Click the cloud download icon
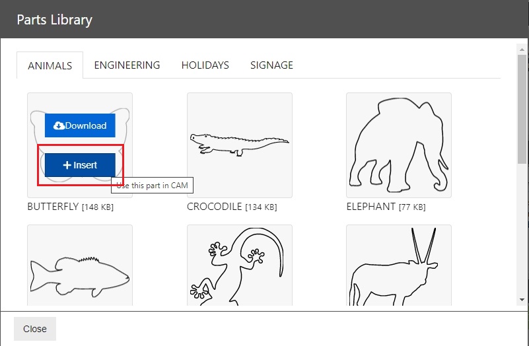Image resolution: width=529 pixels, height=346 pixels. [59, 125]
